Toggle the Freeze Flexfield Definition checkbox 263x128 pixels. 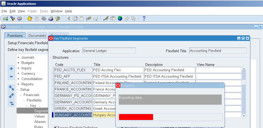55,127
